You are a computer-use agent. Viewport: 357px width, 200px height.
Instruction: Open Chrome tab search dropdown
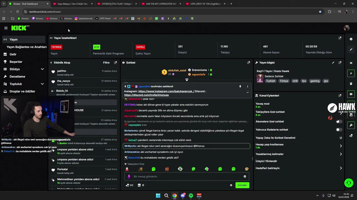coord(4,4)
